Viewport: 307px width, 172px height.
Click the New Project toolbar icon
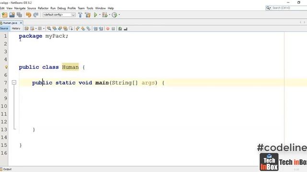click(4, 15)
